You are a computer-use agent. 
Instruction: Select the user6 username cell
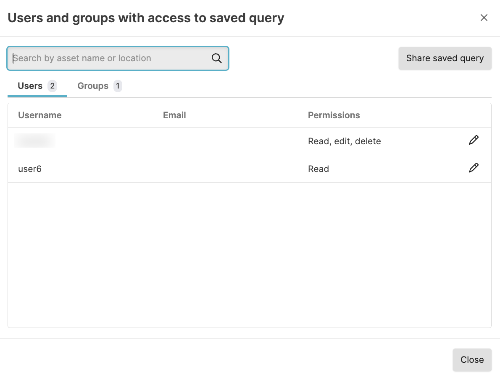click(x=30, y=169)
